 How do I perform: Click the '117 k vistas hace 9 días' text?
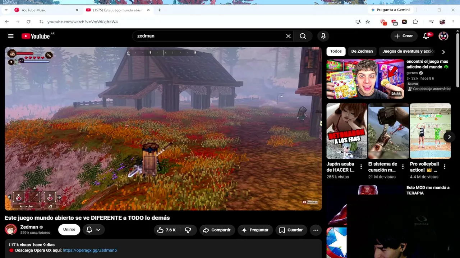pos(32,245)
